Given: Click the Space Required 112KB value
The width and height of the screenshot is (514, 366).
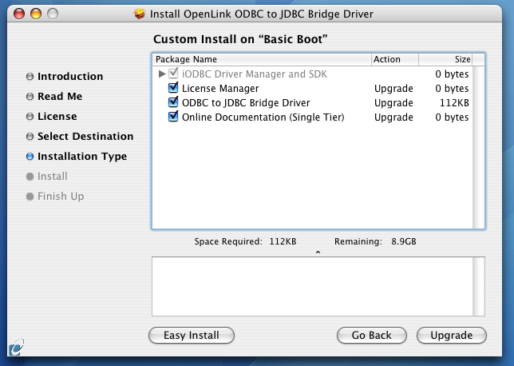Looking at the screenshot, I should pos(283,241).
